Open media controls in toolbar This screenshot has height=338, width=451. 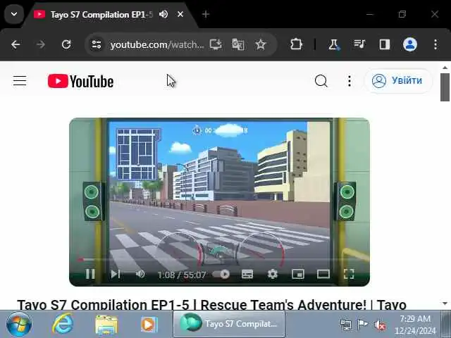(x=359, y=44)
